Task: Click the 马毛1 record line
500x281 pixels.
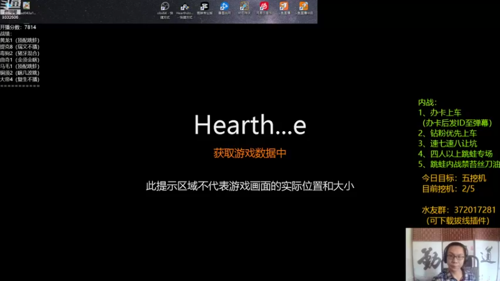Action: pos(20,66)
